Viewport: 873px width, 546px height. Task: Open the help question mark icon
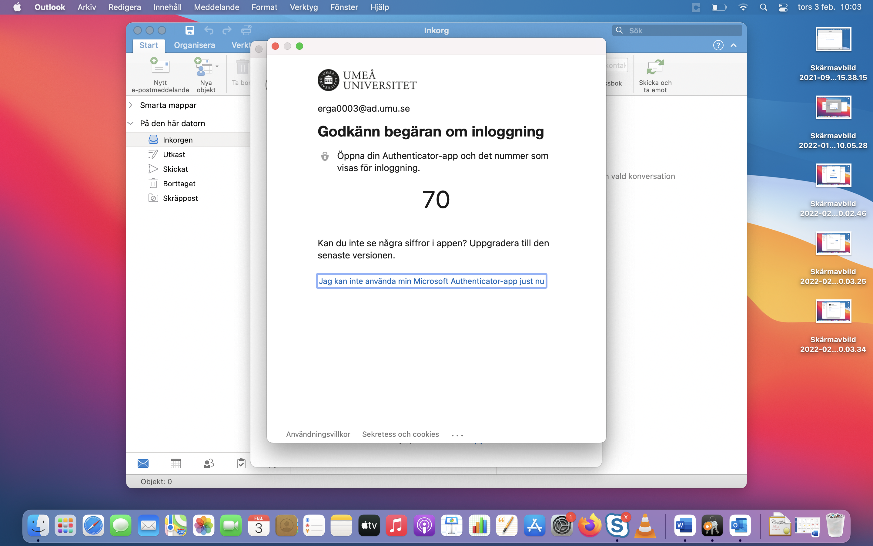(x=718, y=45)
